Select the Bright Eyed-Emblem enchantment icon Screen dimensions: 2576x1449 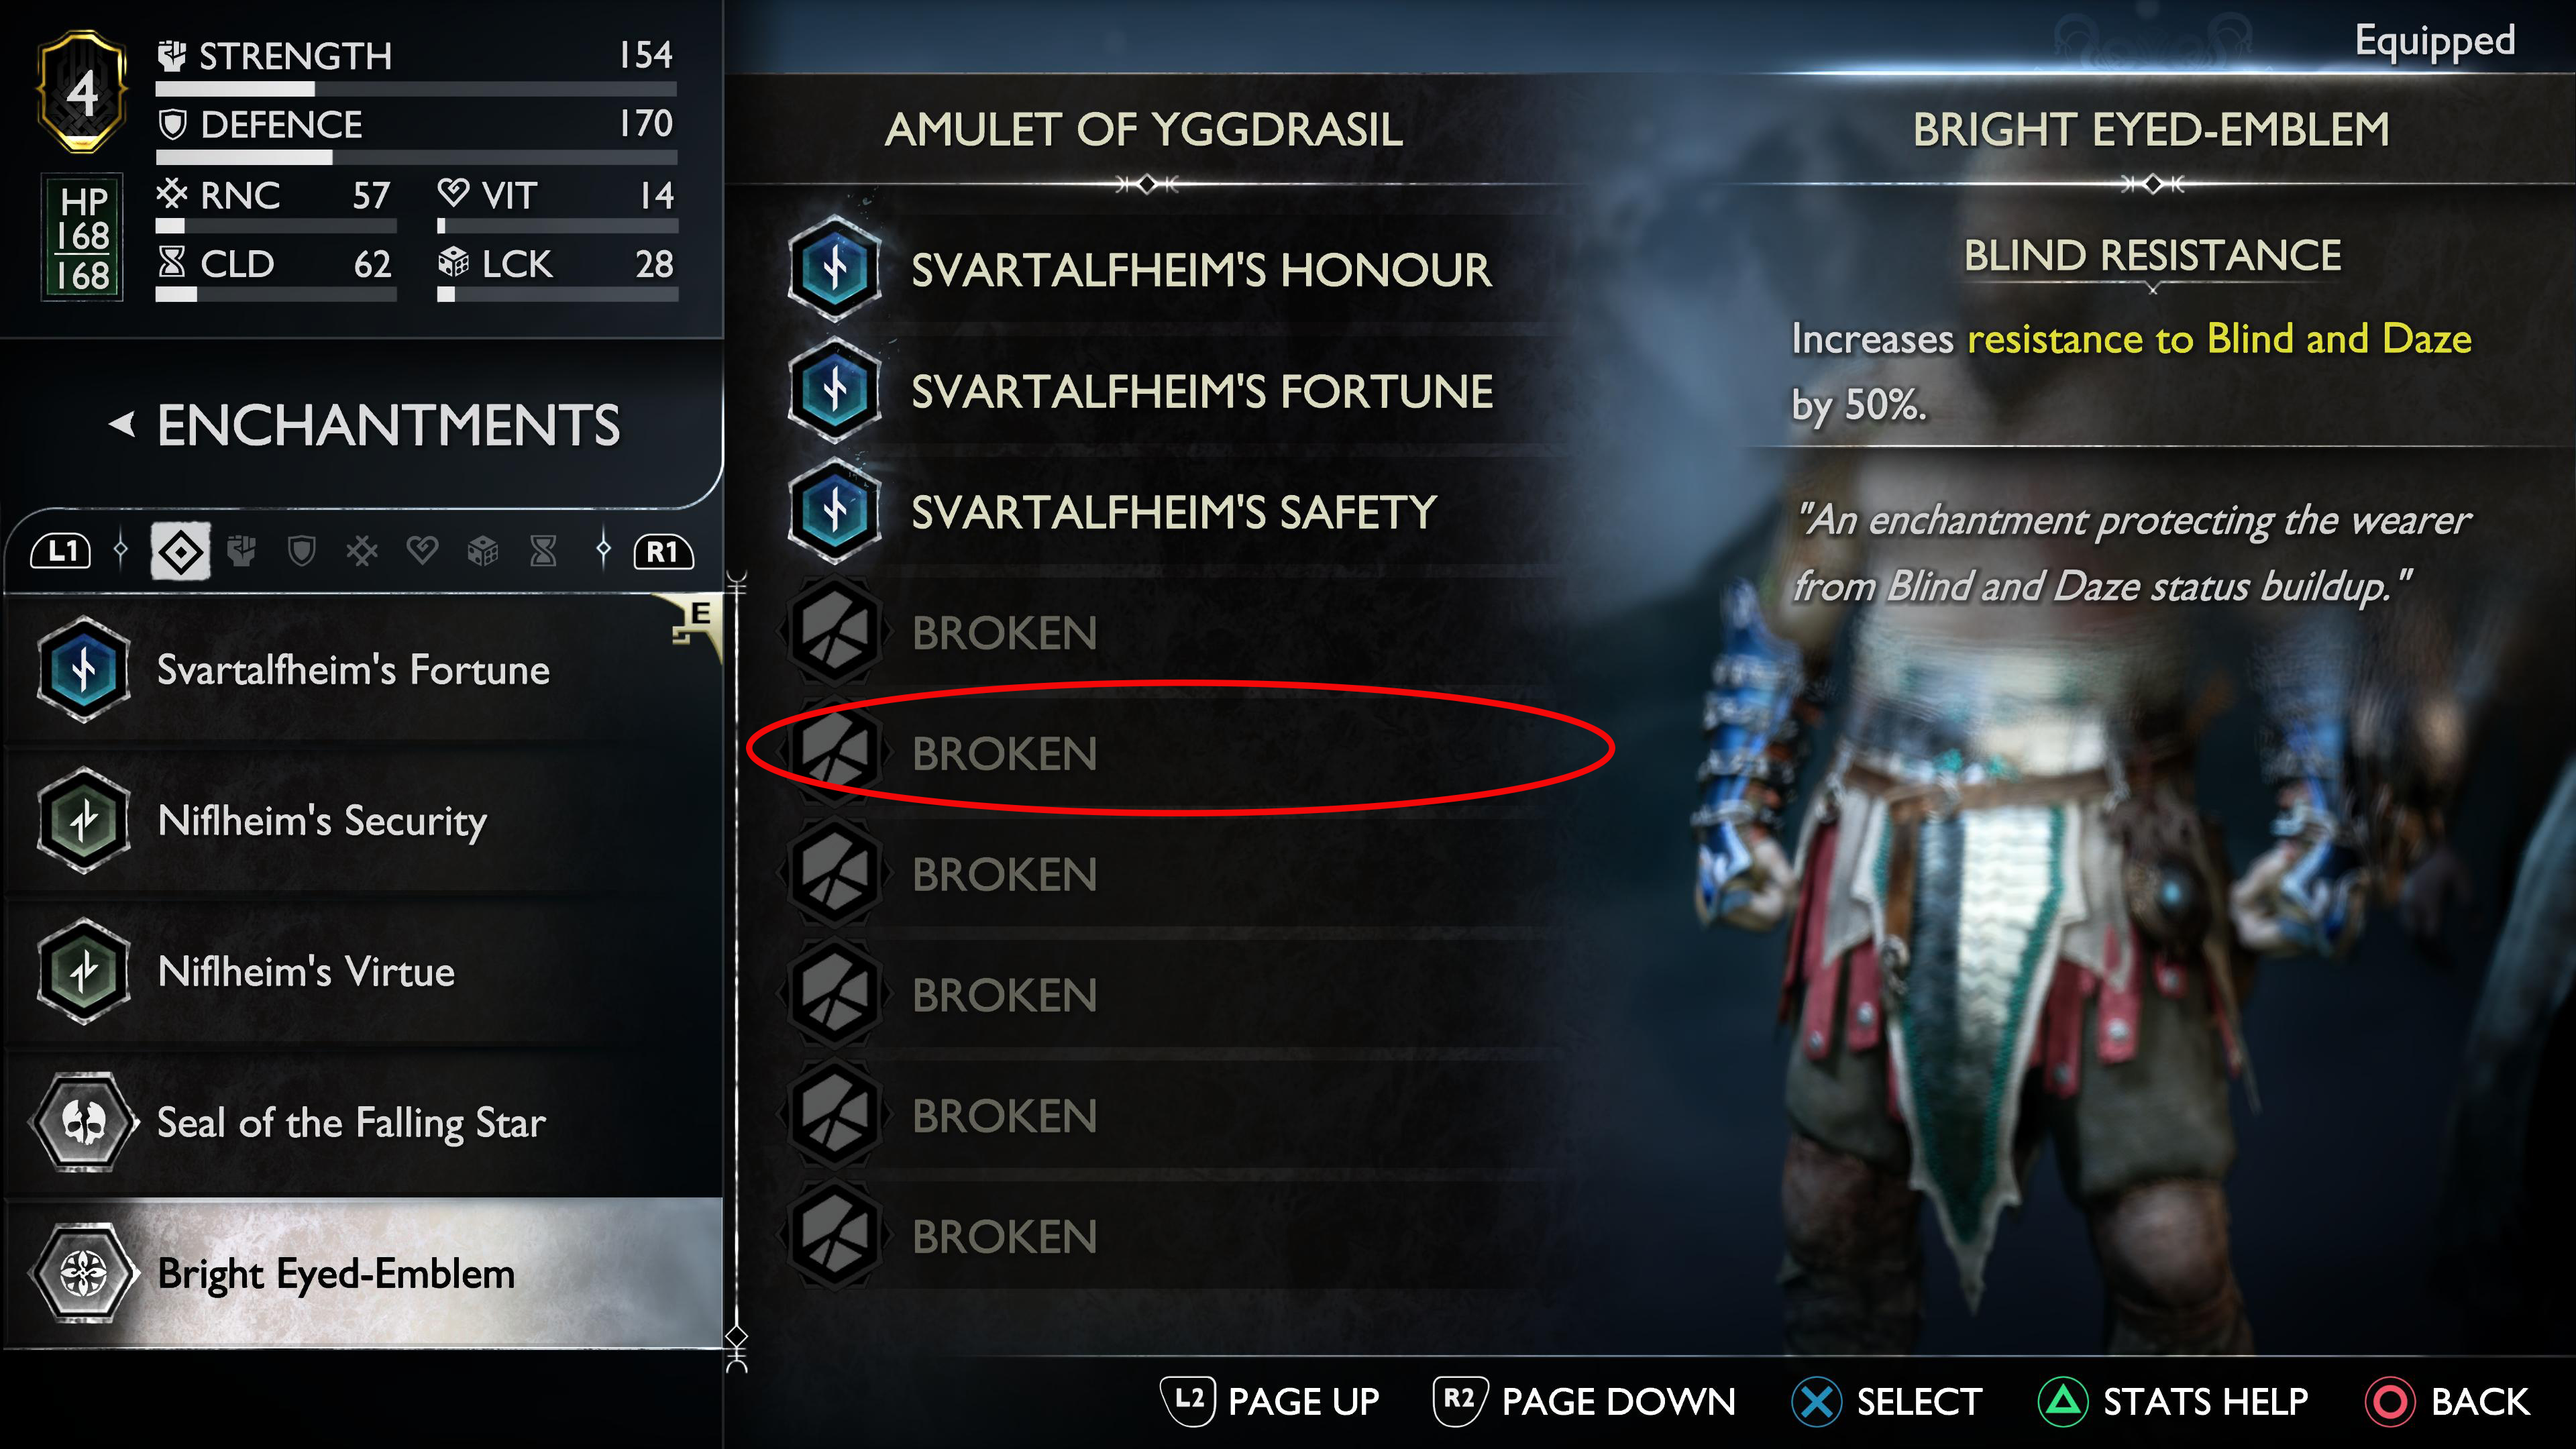click(x=83, y=1271)
